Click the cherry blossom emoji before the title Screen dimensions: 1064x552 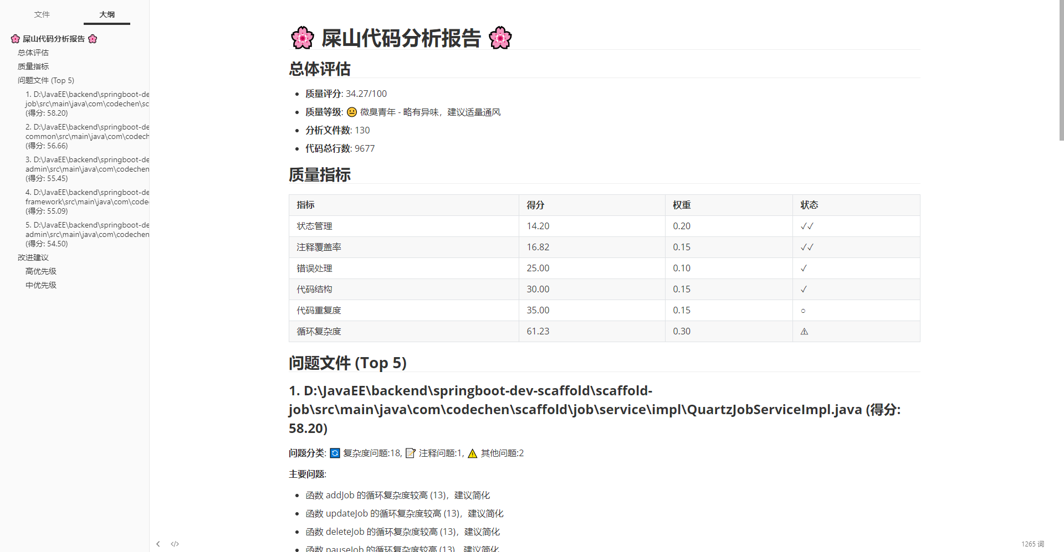pos(302,38)
